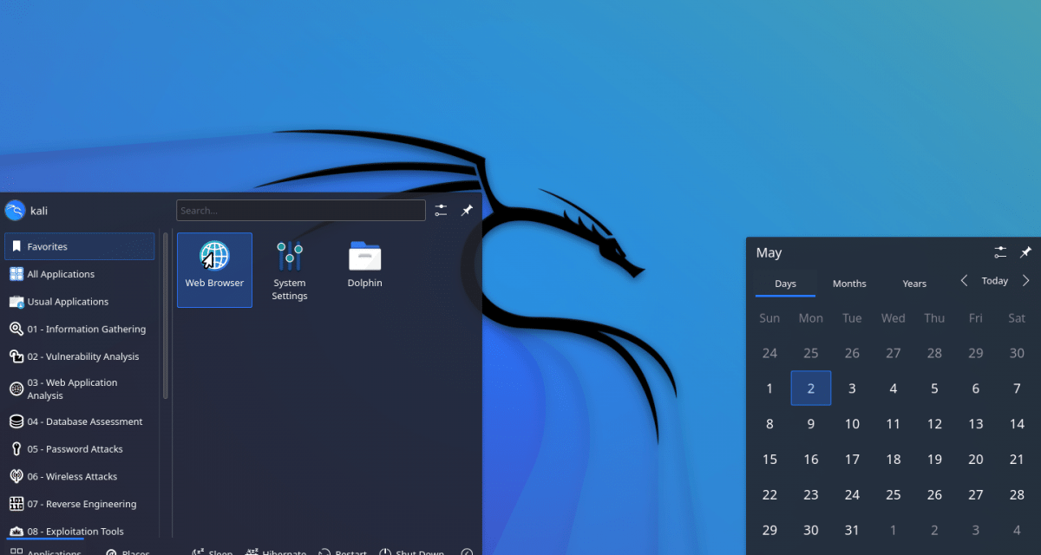Switch calendar to Years view

coord(914,284)
